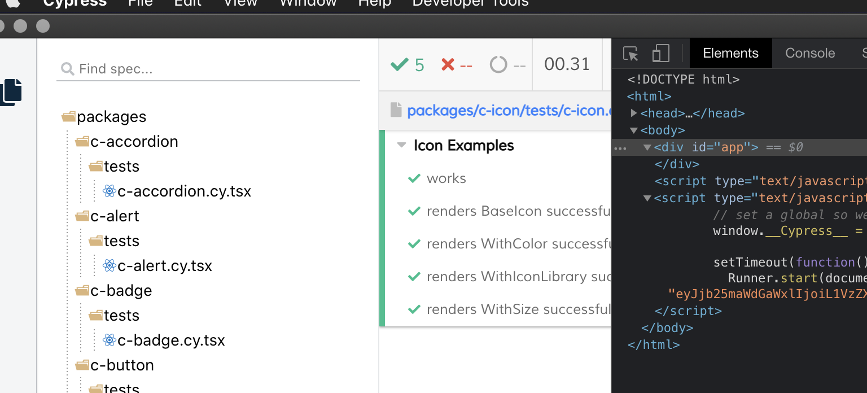Click the tests folder icon under c-badge
Viewport: 867px width, 393px height.
pyautogui.click(x=96, y=316)
